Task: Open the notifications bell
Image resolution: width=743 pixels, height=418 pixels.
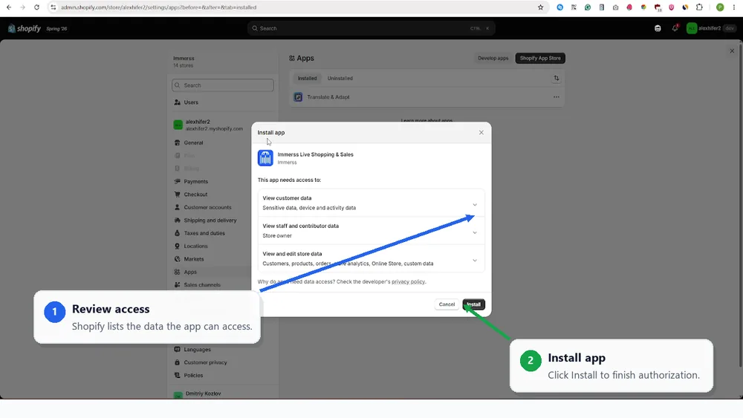Action: (x=675, y=28)
